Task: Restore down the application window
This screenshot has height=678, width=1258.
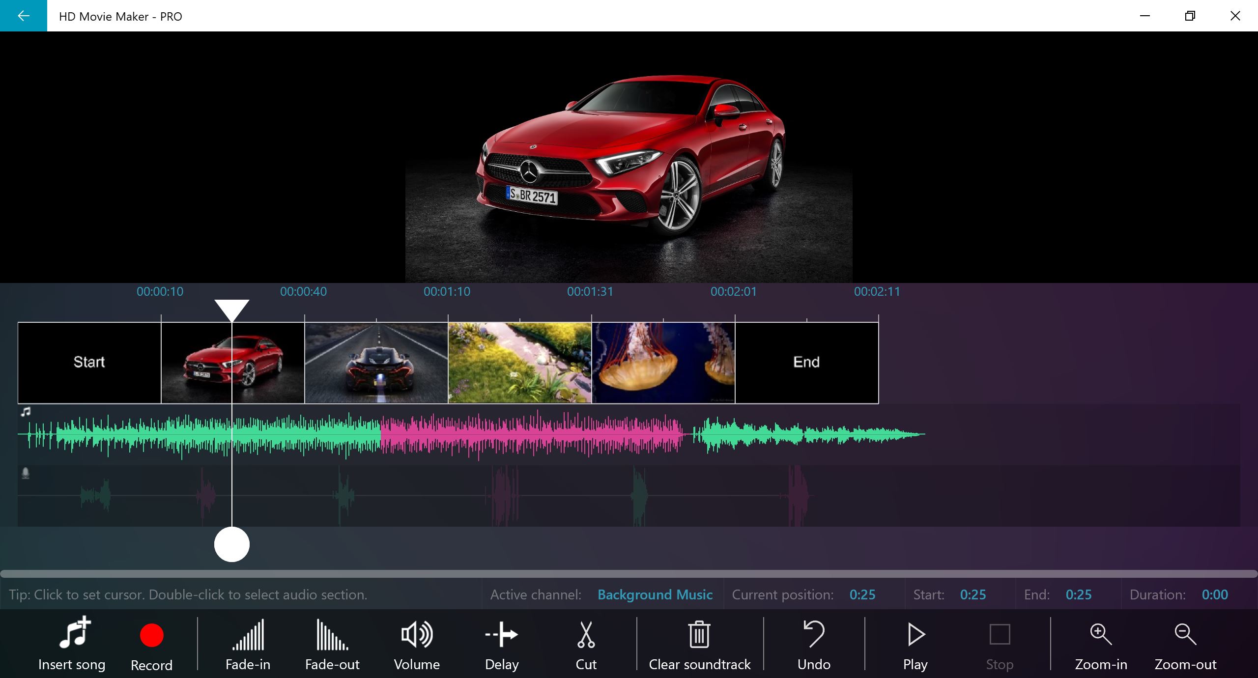Action: [x=1190, y=16]
